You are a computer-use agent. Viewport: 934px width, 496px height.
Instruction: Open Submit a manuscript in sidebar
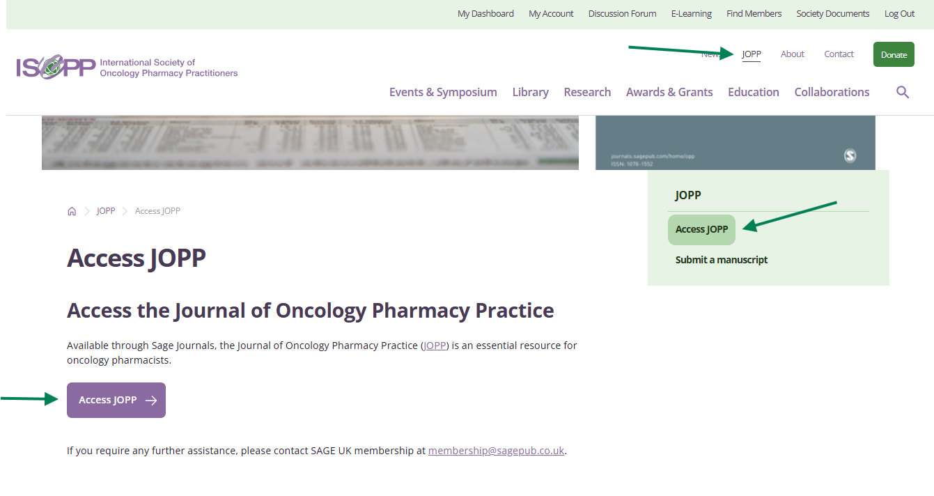722,260
